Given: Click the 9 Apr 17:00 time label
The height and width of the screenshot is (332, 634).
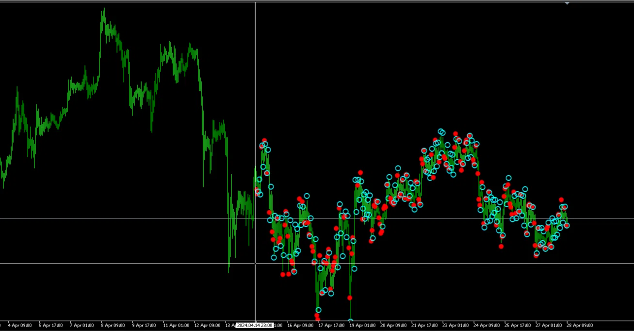Looking at the screenshot, I should coord(144,325).
